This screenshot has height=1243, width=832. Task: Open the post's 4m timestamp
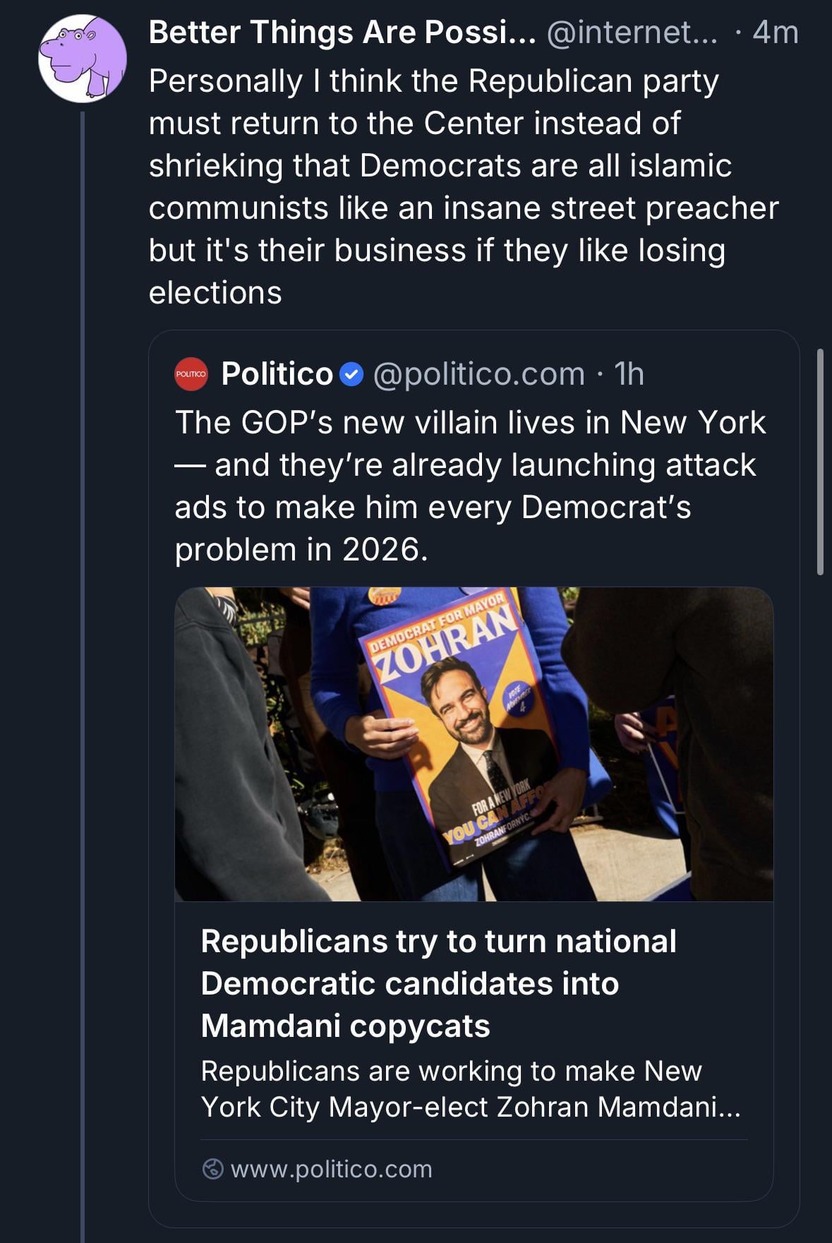click(x=775, y=32)
